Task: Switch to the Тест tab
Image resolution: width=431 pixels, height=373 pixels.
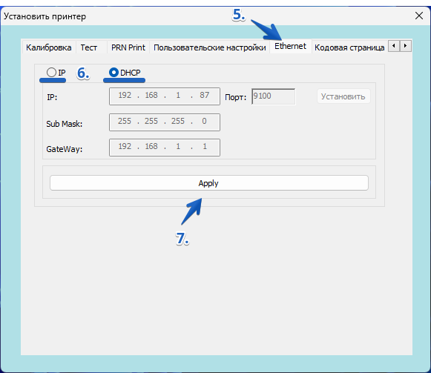Action: tap(88, 47)
